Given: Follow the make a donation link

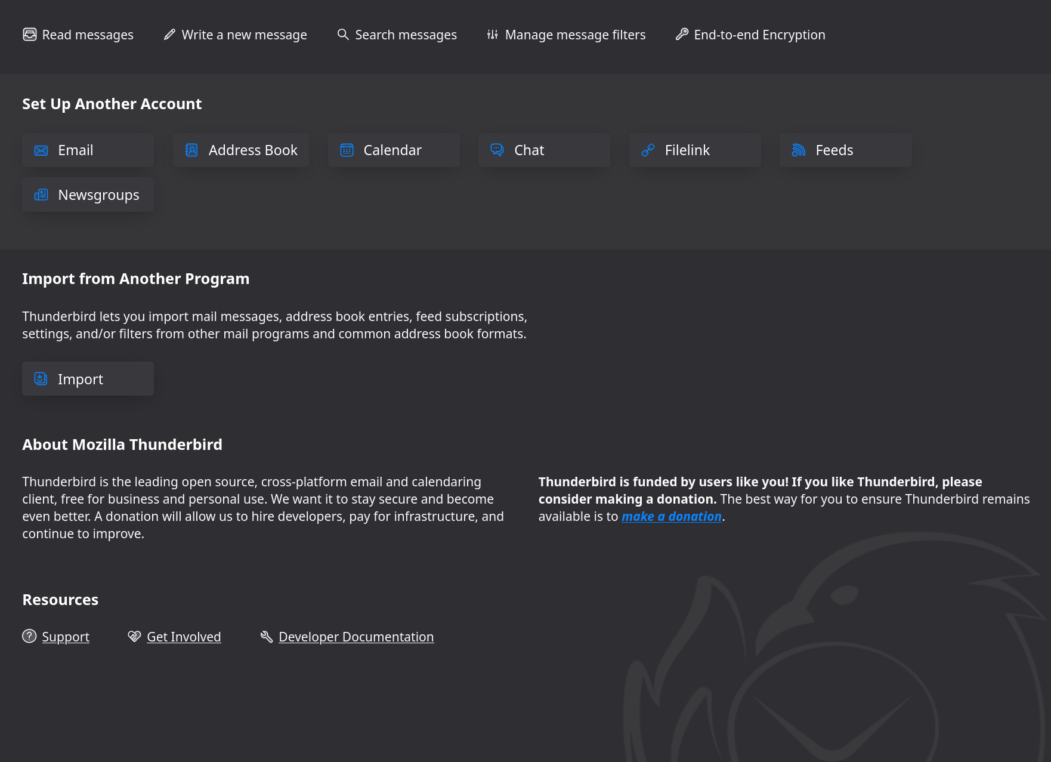Looking at the screenshot, I should tap(671, 517).
